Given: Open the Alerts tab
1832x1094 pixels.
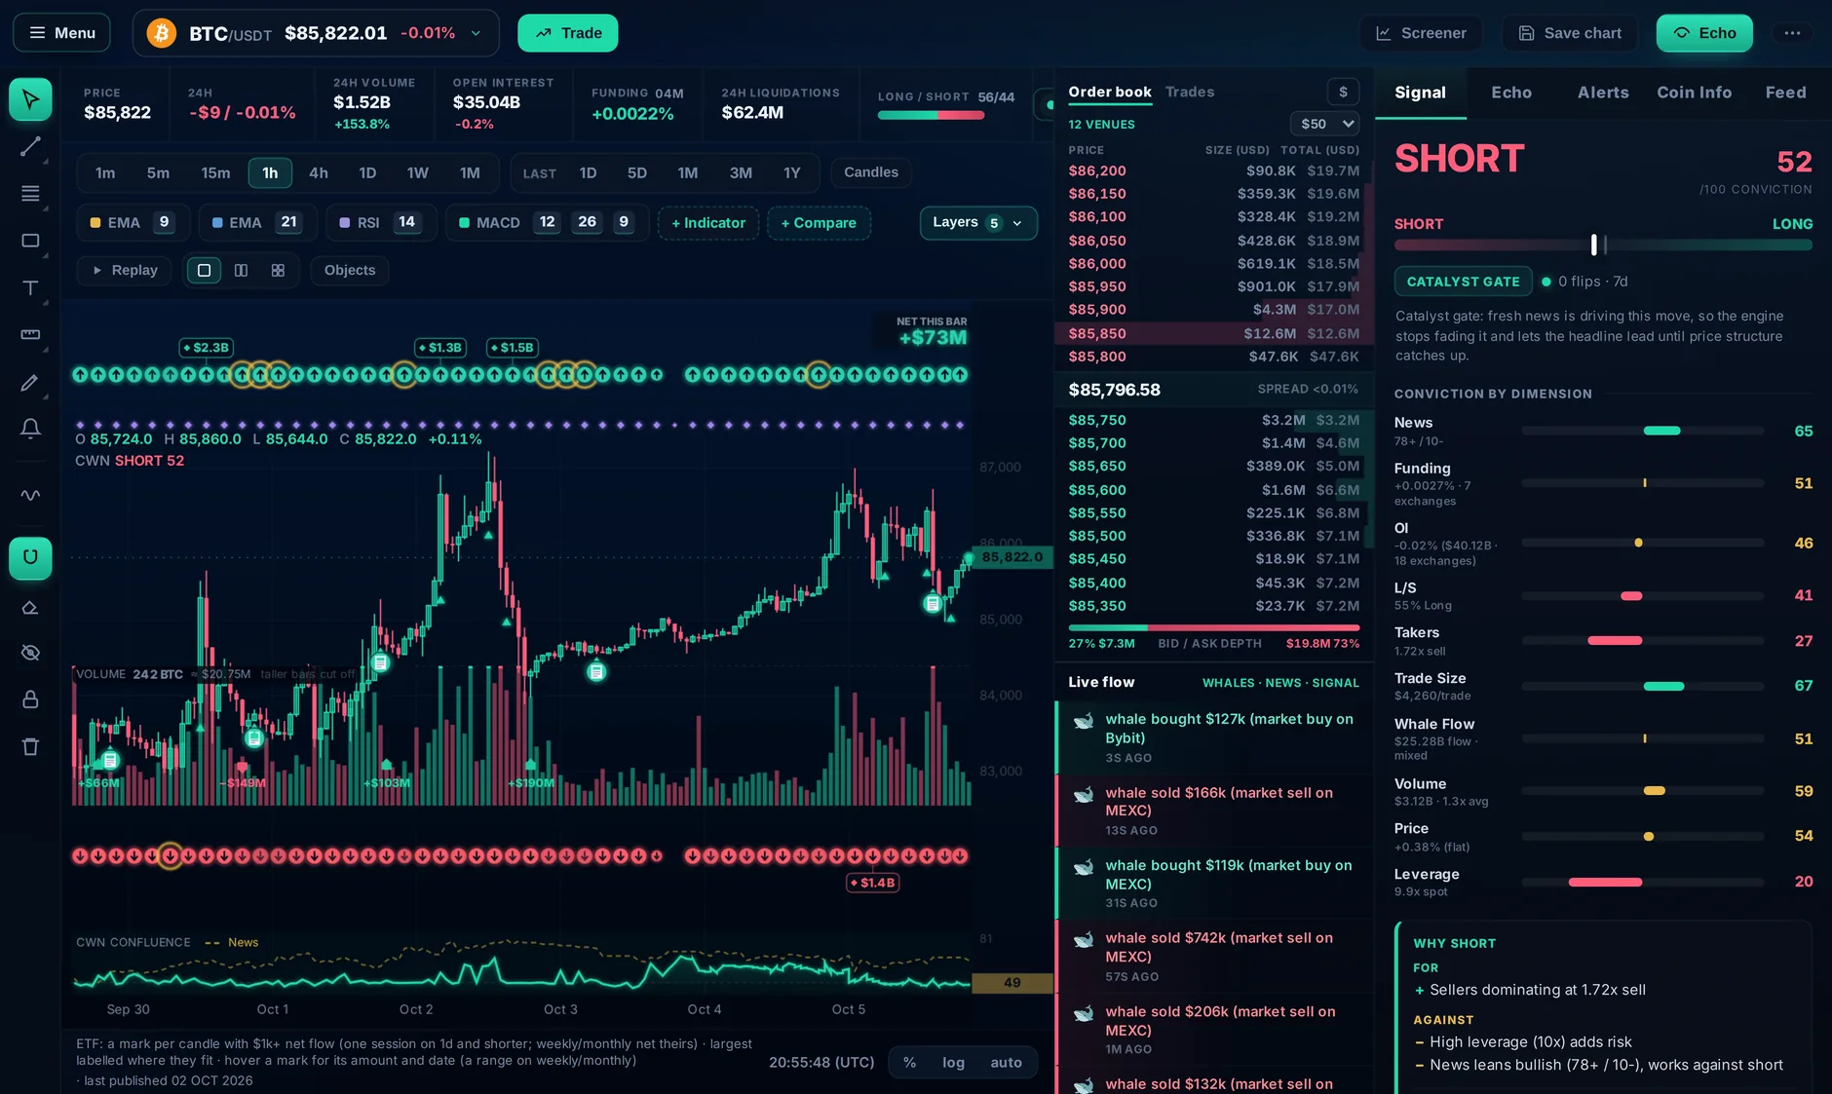Looking at the screenshot, I should [1603, 93].
